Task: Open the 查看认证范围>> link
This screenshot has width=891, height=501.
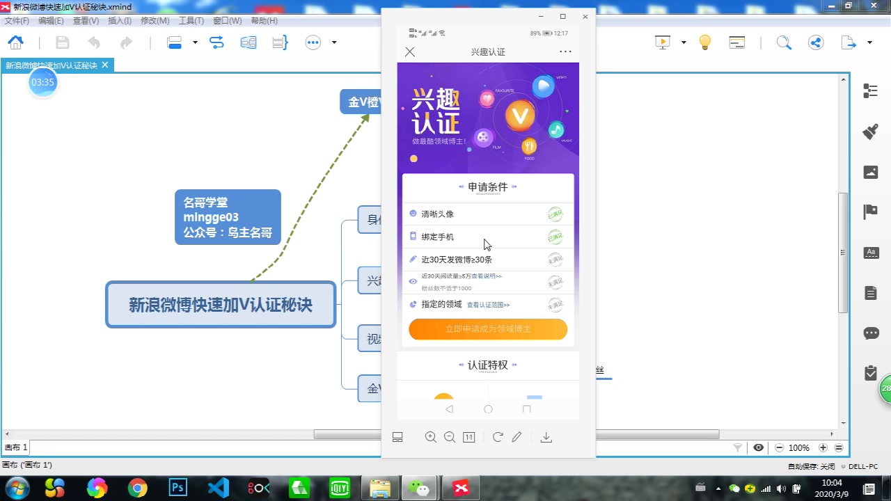Action: coord(488,305)
